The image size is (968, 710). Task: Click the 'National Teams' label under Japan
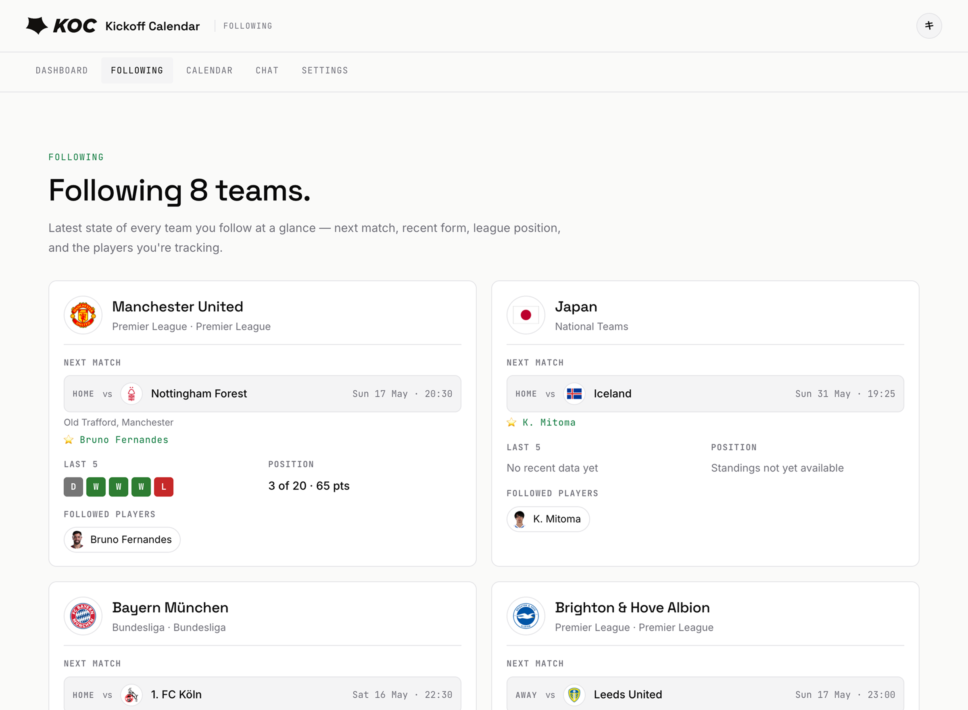click(591, 327)
